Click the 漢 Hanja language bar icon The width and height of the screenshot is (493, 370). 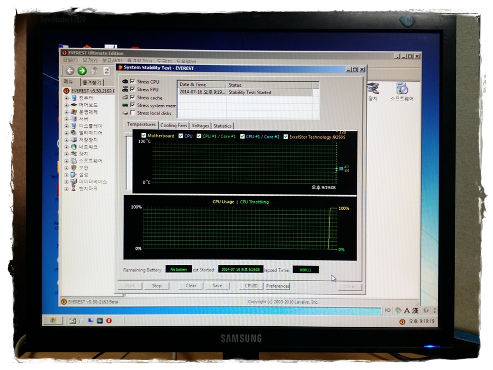tap(415, 311)
